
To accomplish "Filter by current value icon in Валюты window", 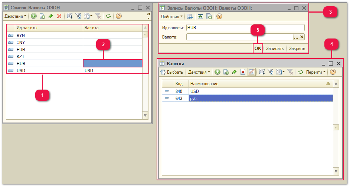I will (x=270, y=72).
